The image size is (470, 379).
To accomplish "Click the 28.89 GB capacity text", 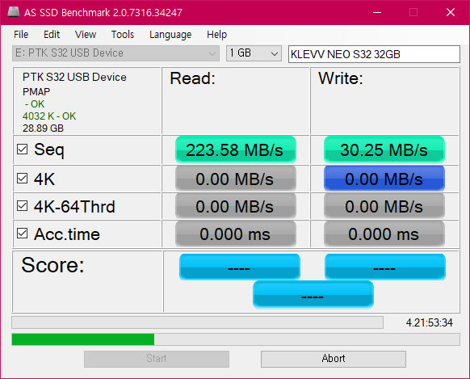I will tap(43, 128).
